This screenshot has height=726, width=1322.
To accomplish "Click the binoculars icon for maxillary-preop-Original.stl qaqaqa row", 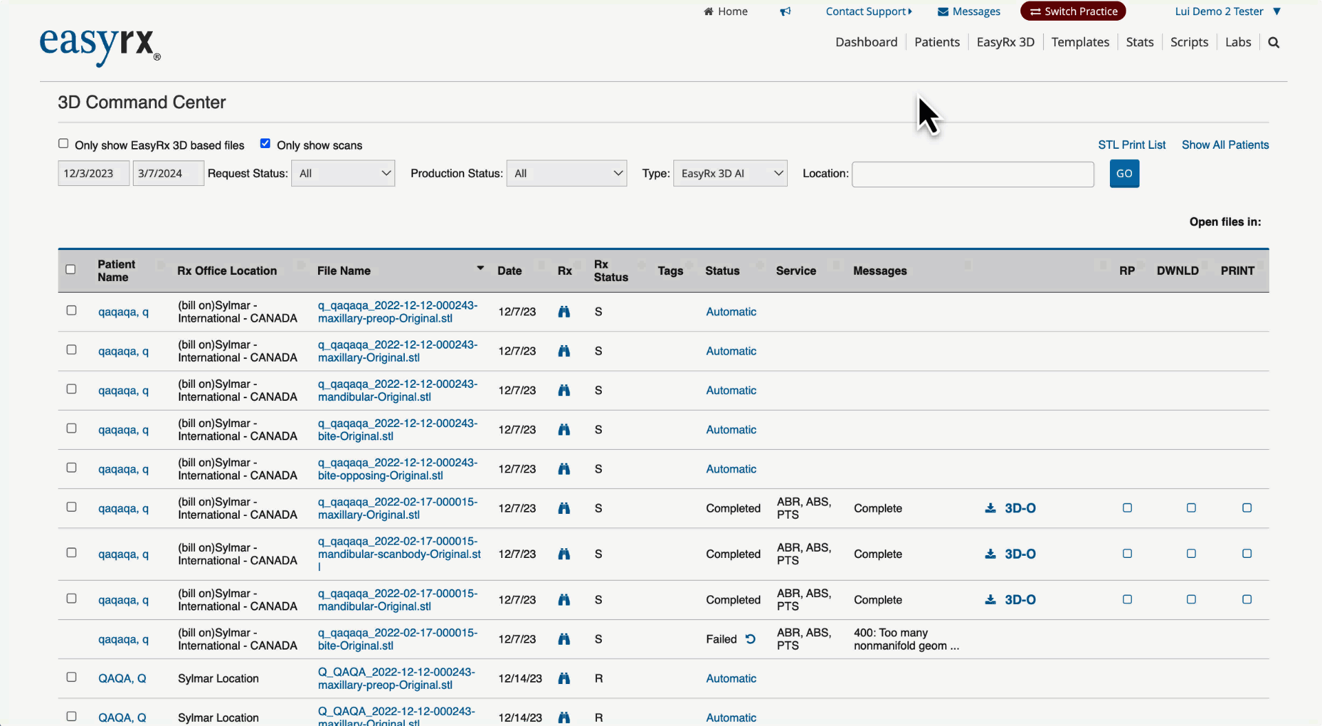I will [564, 312].
